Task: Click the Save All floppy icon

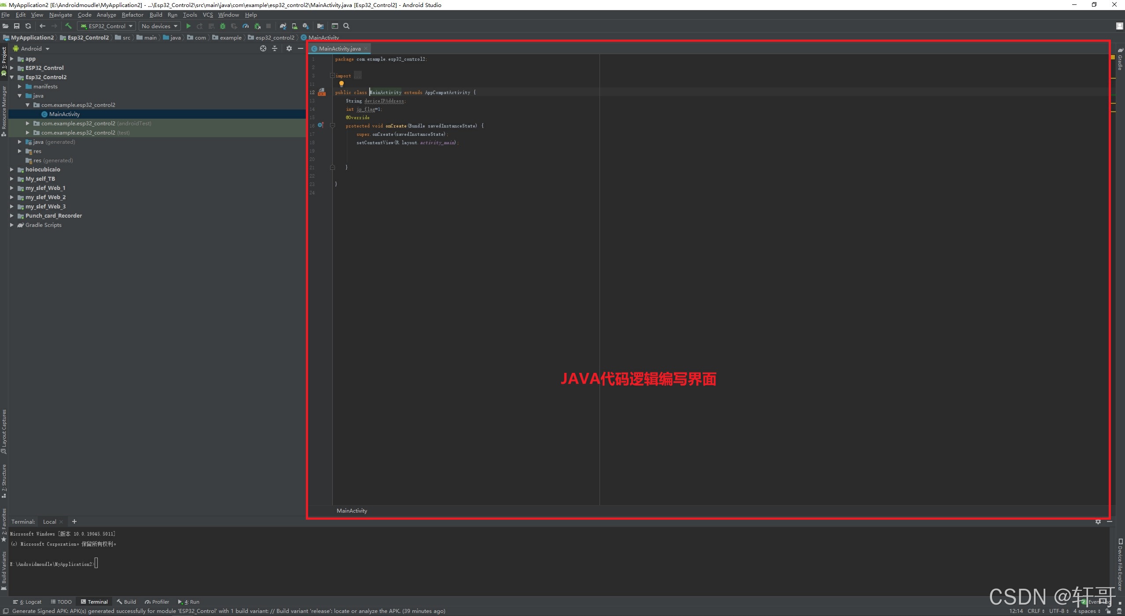Action: (17, 26)
